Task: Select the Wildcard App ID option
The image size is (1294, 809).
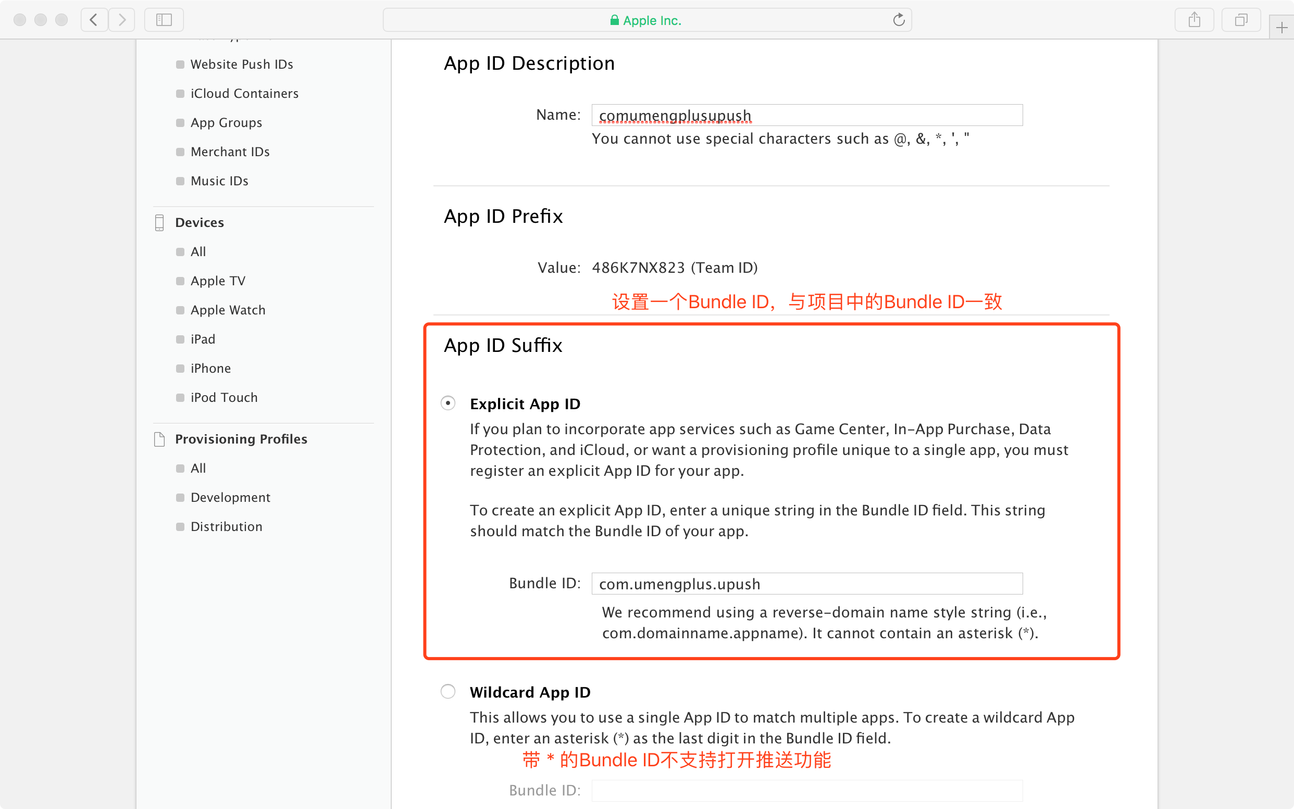Action: (x=448, y=691)
